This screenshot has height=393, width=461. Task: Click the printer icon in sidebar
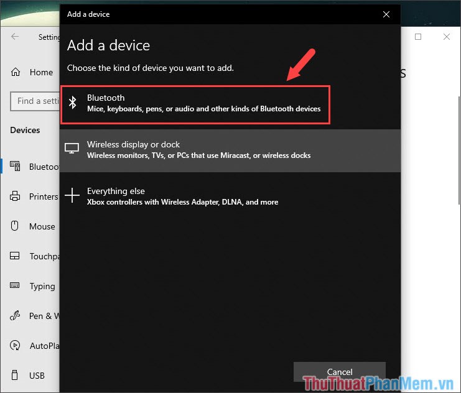[x=15, y=196]
